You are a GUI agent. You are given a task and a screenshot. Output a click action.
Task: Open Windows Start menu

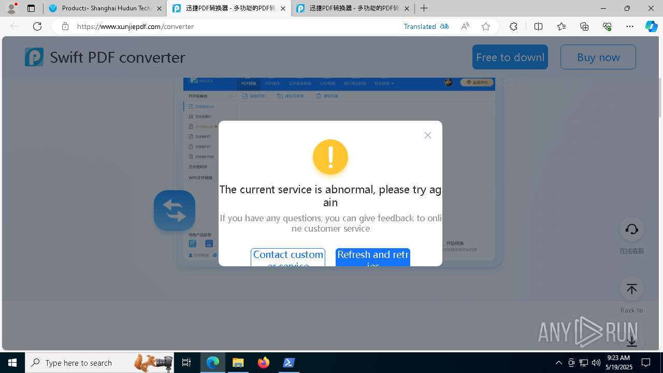(12, 363)
